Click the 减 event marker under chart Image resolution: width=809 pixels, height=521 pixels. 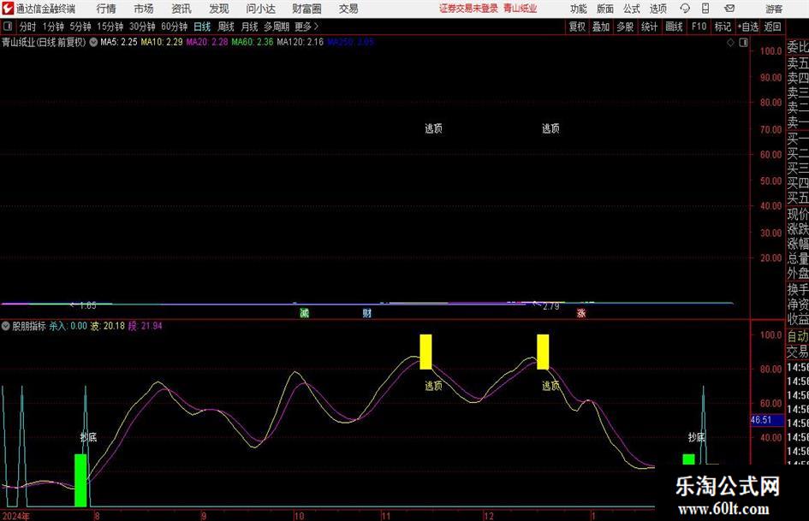pos(305,312)
